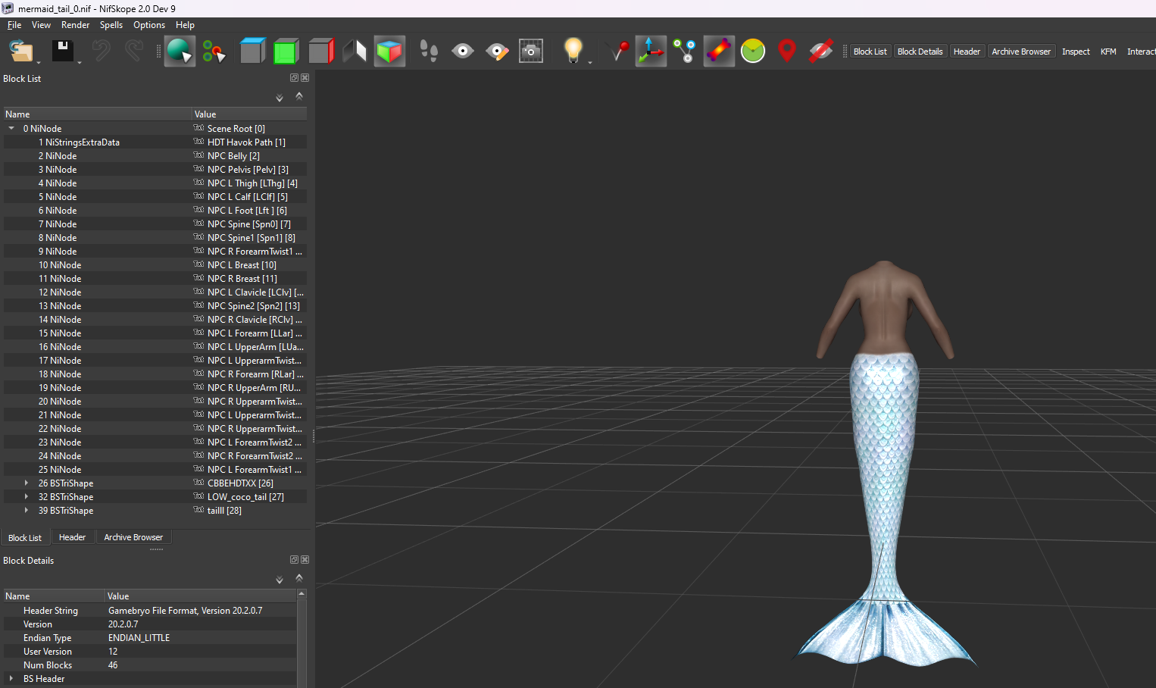Select the bottom Block List tab
The width and height of the screenshot is (1156, 688).
click(25, 538)
